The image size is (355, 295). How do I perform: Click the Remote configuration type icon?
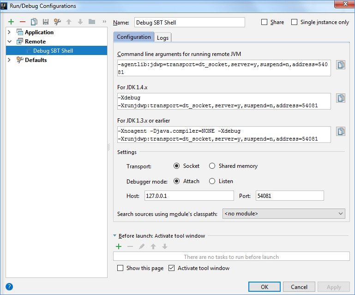pos(20,42)
